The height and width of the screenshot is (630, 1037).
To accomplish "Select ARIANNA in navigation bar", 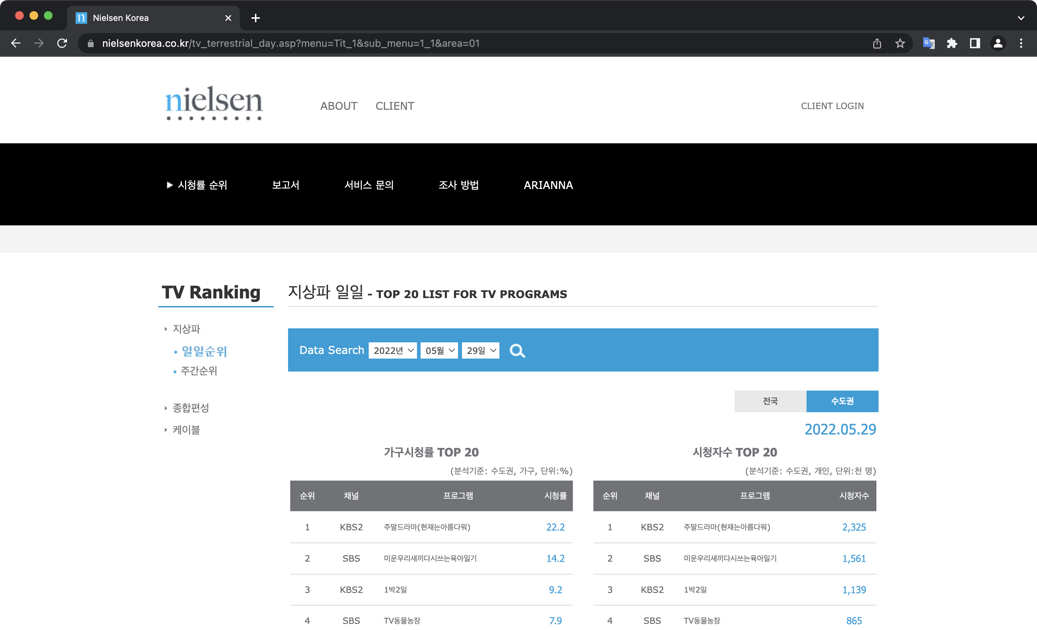I will (x=548, y=185).
